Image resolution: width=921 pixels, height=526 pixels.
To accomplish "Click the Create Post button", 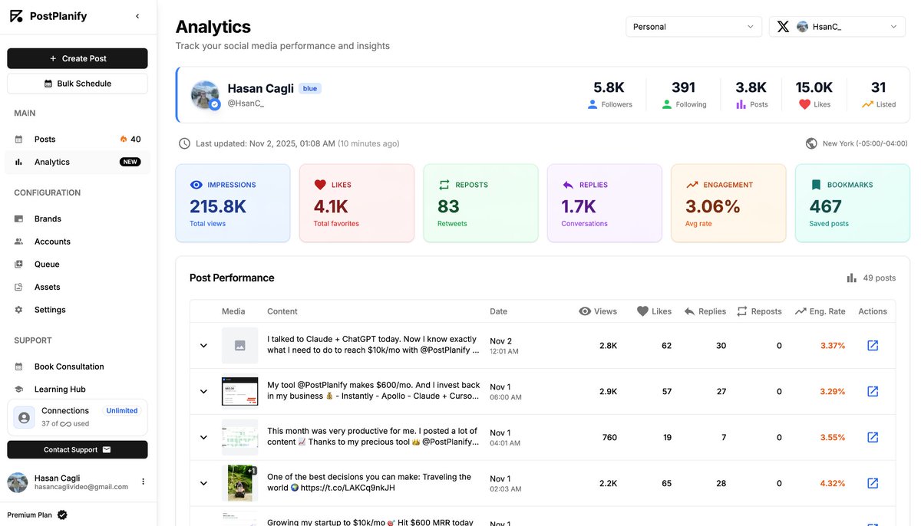I will [77, 58].
